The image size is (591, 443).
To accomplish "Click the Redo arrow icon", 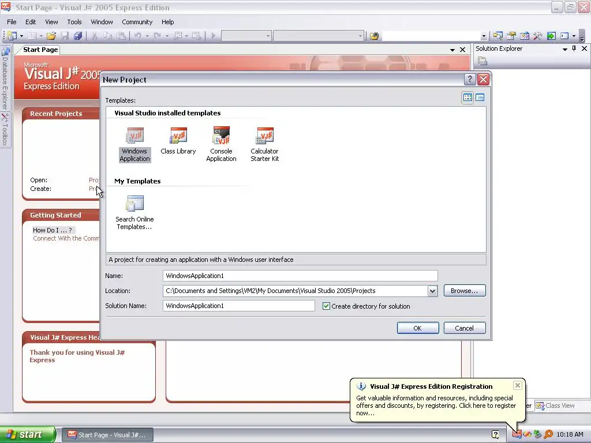I will [158, 36].
